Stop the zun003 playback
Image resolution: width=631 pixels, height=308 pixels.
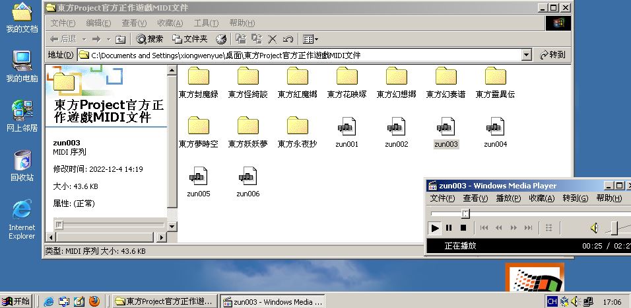(x=463, y=228)
